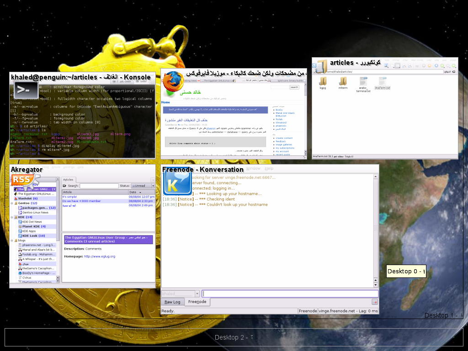Viewport: 468px width, 351px height.
Task: Open the Status Unread dropdown
Action: 143,186
